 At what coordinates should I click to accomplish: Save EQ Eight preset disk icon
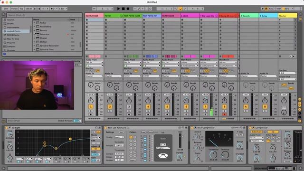click(100, 128)
